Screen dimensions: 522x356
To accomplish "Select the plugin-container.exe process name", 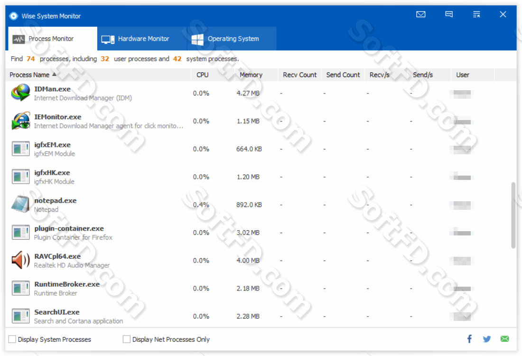I will (x=69, y=228).
